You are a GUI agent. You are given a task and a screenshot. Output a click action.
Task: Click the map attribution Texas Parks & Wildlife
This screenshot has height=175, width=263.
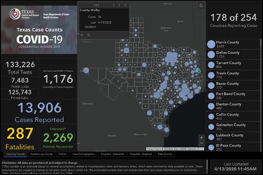click(x=175, y=149)
